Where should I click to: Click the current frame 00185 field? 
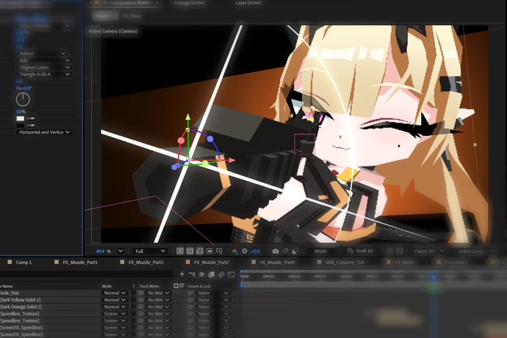click(x=321, y=251)
